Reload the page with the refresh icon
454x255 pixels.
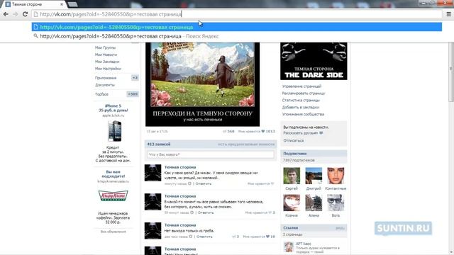(x=26, y=14)
